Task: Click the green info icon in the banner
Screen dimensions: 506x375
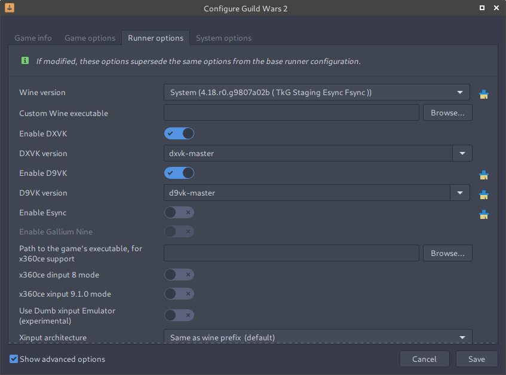Action: tap(24, 60)
